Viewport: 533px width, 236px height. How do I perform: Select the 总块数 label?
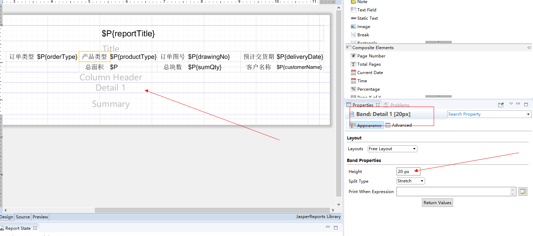(x=173, y=67)
